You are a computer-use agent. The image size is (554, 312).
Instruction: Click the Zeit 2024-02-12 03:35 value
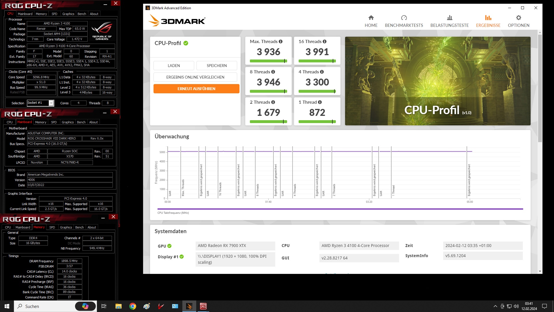point(483,246)
